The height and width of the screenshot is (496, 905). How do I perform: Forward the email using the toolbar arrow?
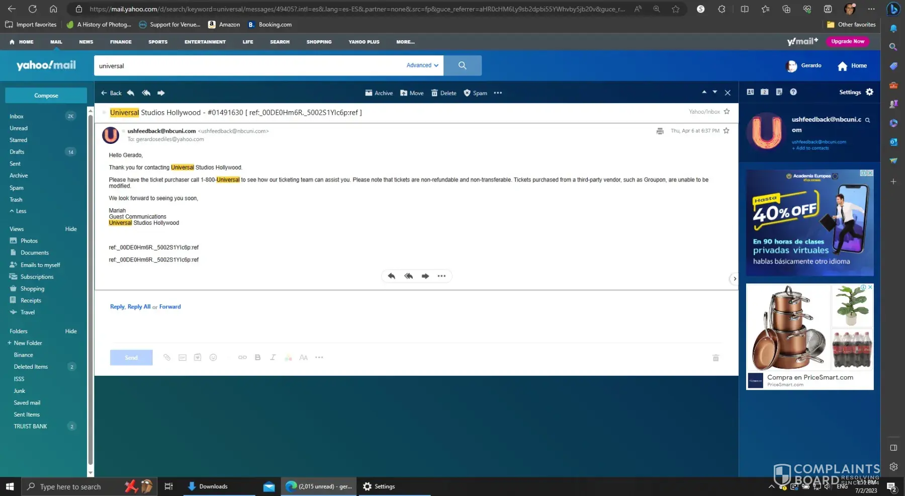tap(161, 93)
